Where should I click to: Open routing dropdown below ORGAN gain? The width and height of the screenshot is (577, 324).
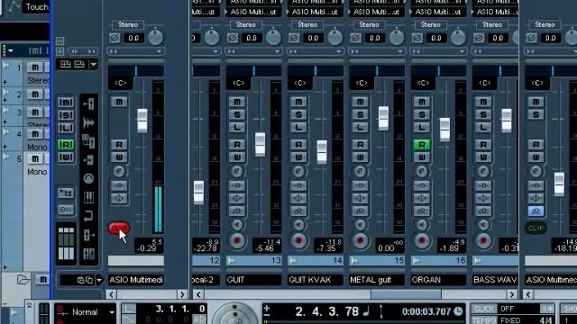(438, 51)
